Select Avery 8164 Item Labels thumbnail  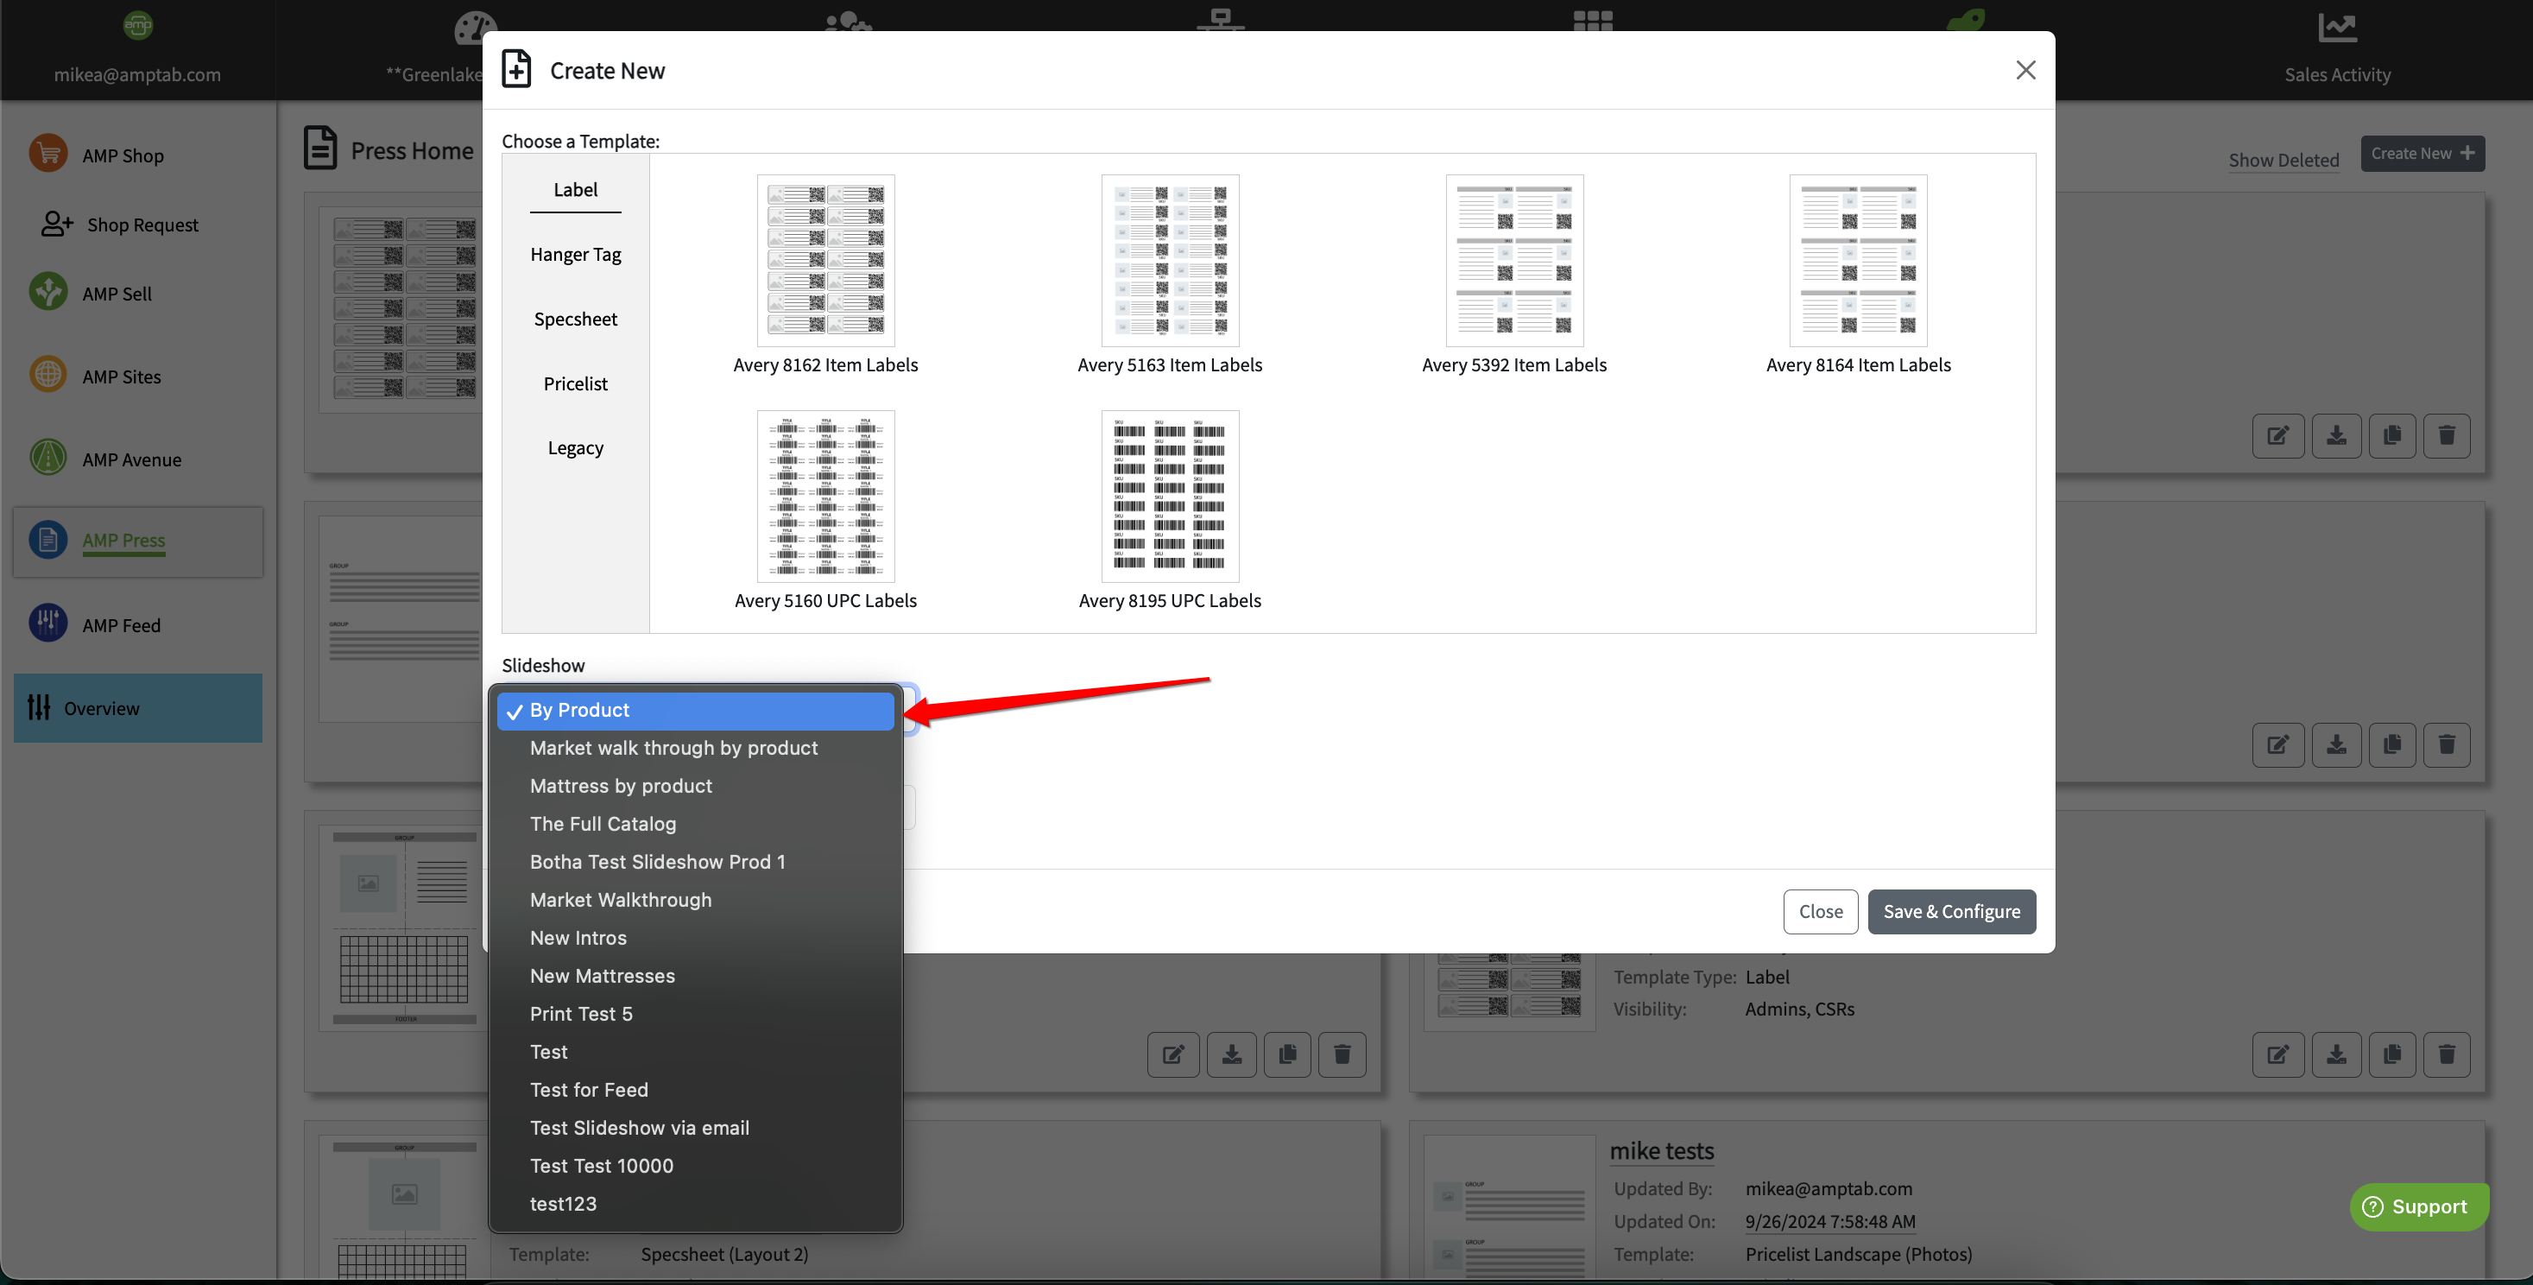coord(1858,261)
